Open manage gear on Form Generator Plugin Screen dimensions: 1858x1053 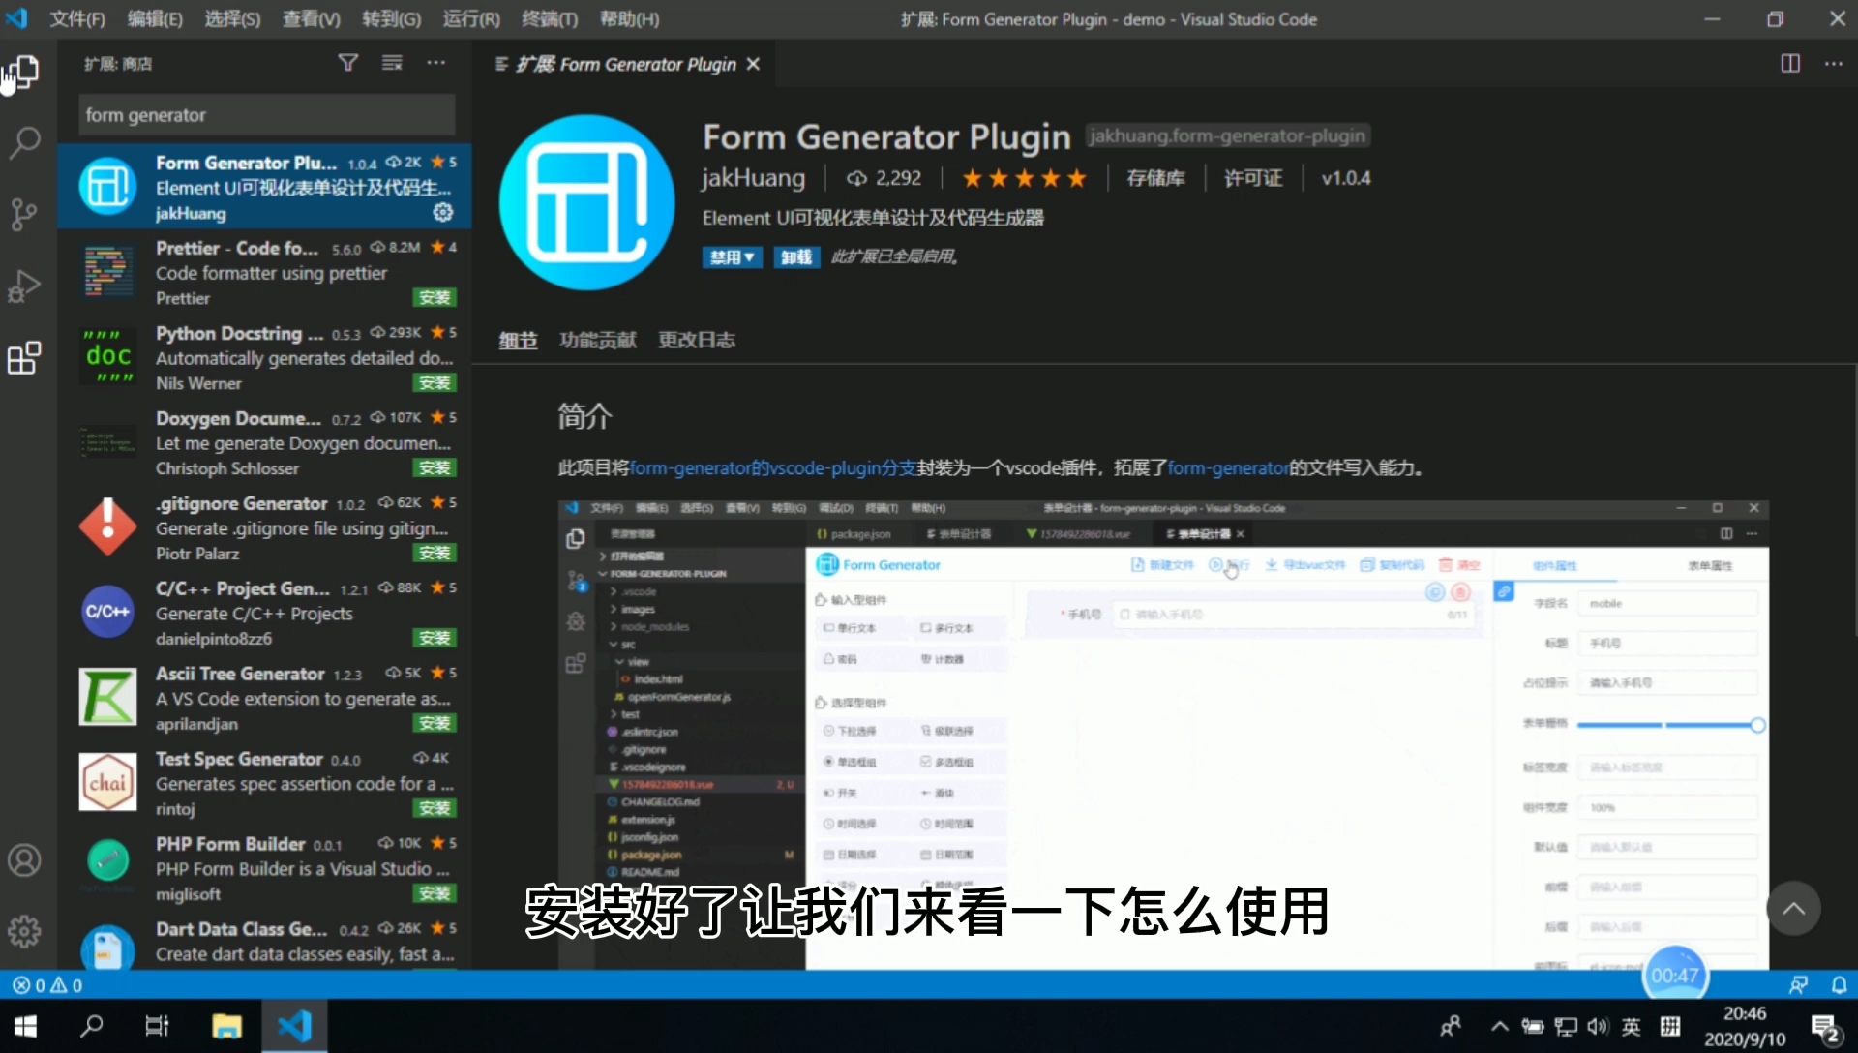[x=443, y=212]
